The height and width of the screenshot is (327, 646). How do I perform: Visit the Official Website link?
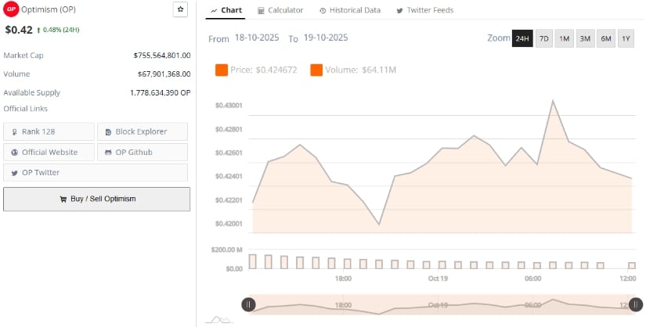(x=49, y=152)
